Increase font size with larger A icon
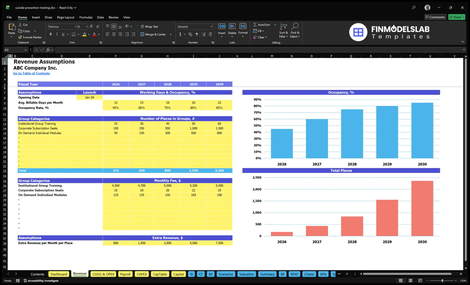Image resolution: width=470 pixels, height=285 pixels. point(92,27)
